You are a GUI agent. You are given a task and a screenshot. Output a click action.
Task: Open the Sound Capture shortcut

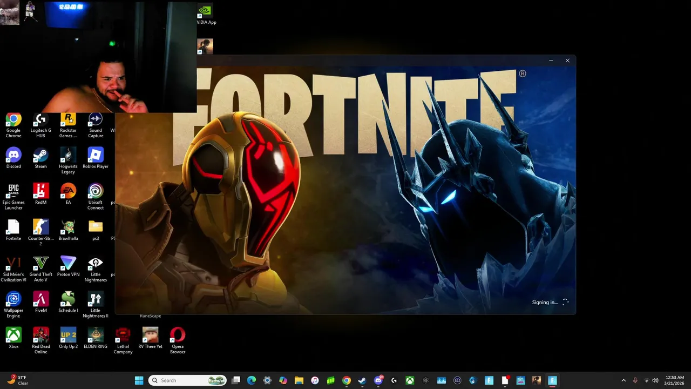[96, 125]
